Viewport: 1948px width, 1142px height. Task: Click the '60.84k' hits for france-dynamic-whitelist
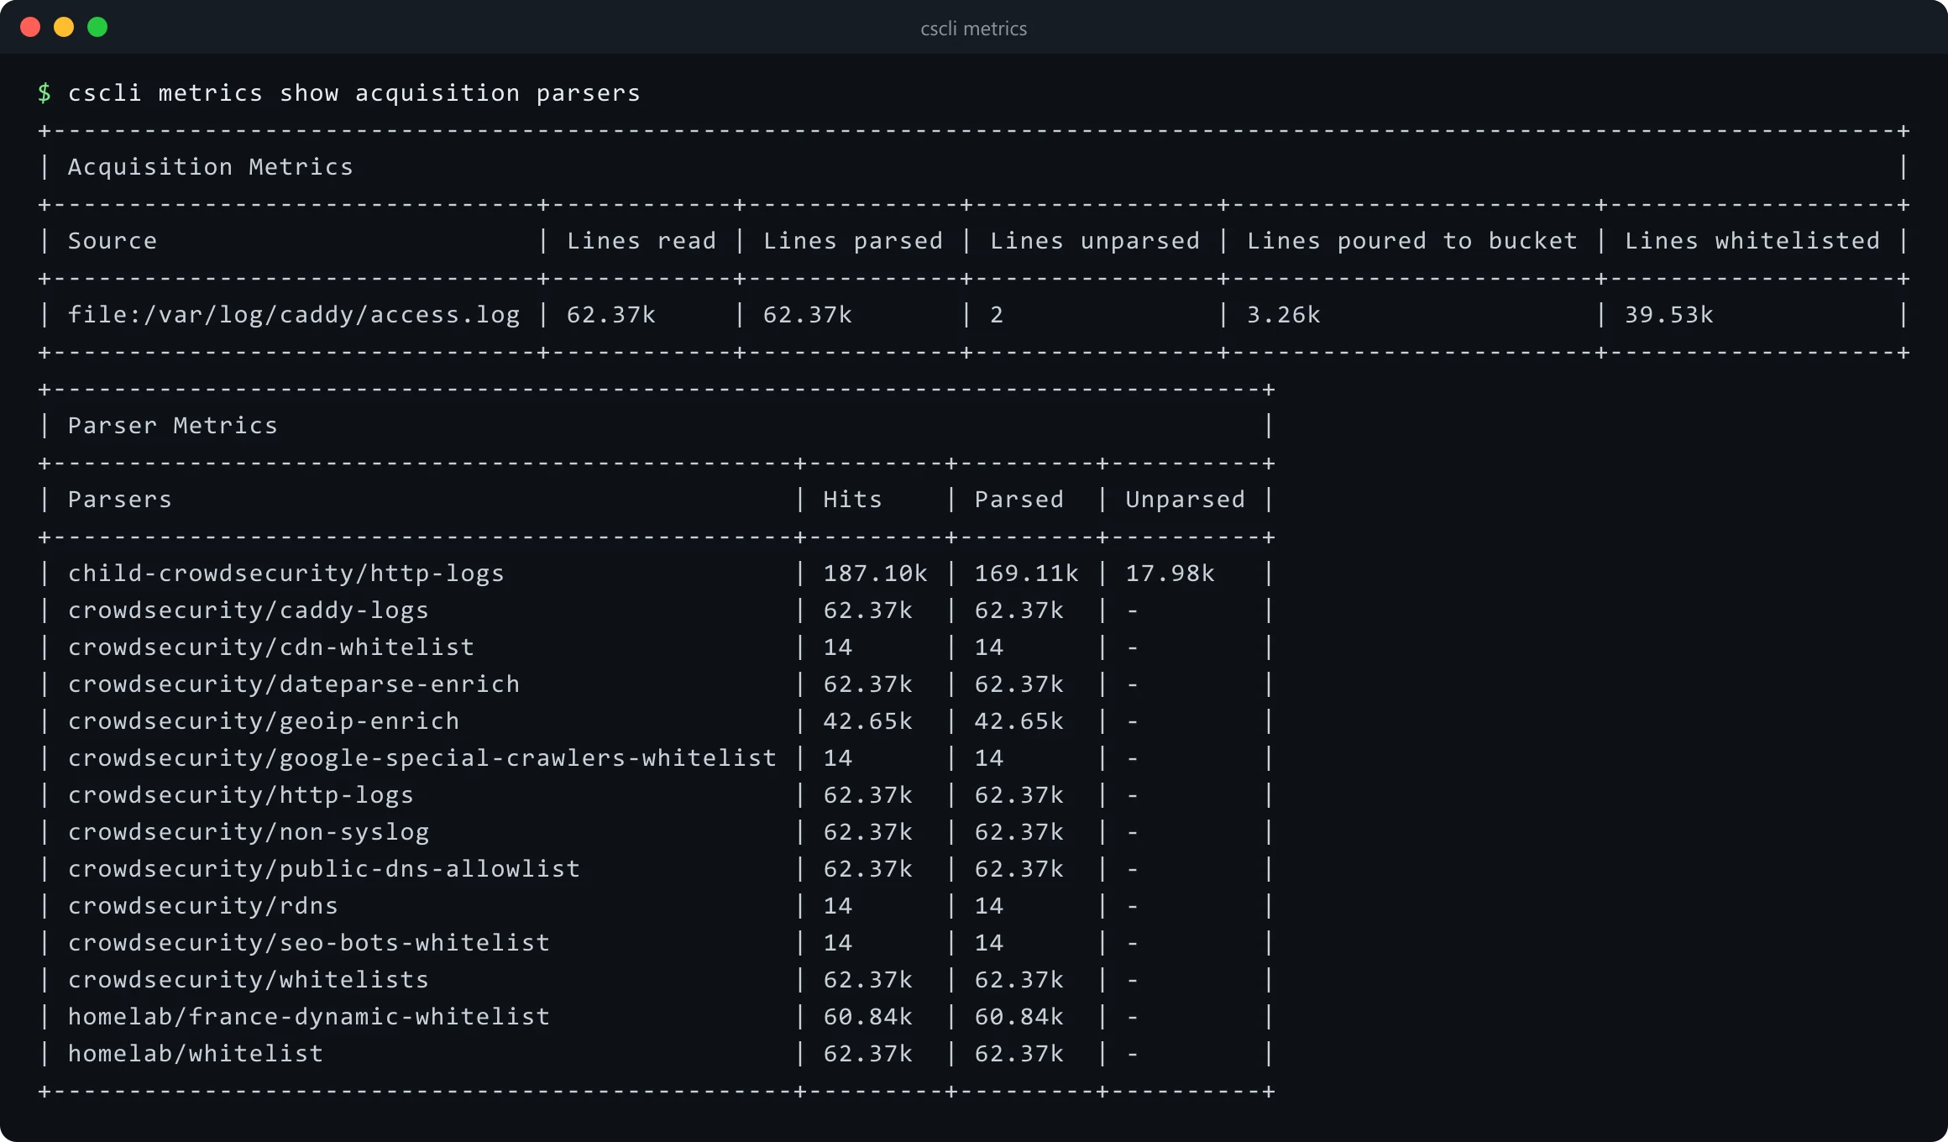[868, 1017]
